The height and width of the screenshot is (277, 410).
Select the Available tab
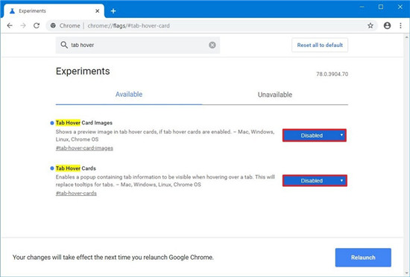[x=129, y=95]
